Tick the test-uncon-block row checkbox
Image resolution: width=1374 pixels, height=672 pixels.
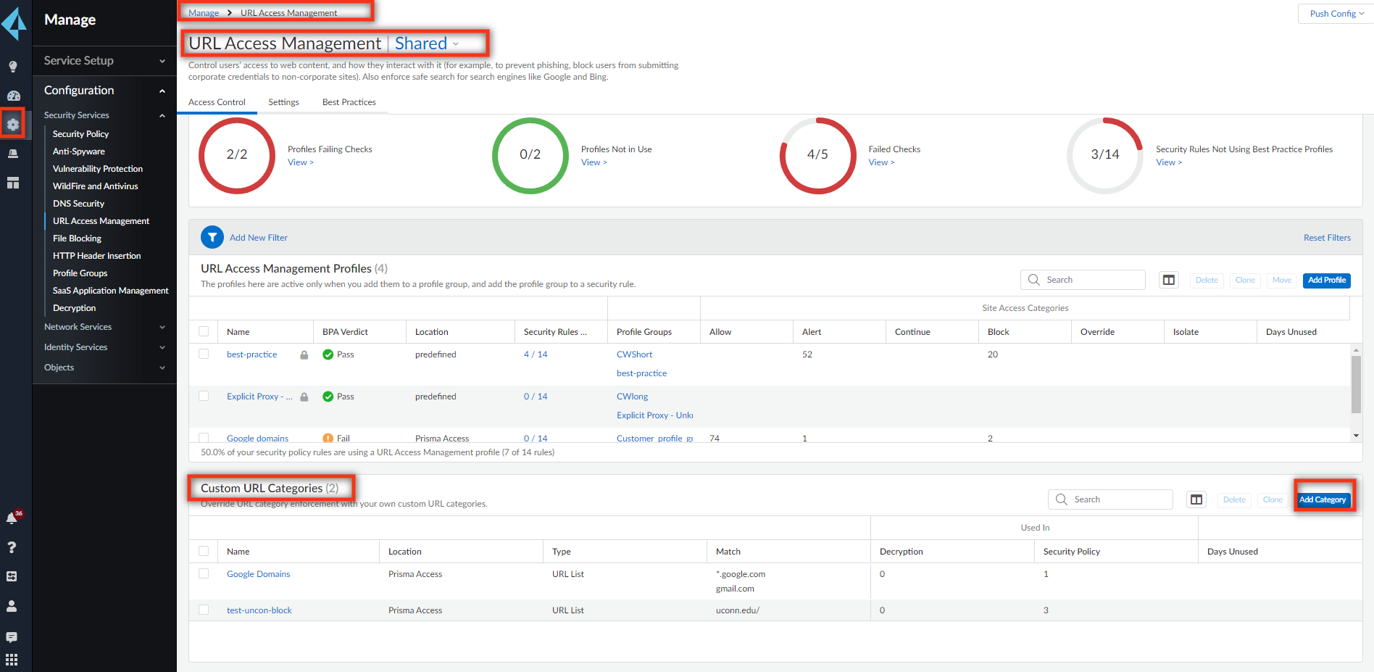(x=204, y=610)
